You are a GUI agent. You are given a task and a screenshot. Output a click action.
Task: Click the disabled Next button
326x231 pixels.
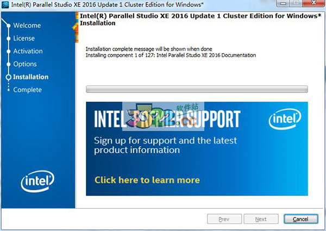pyautogui.click(x=261, y=218)
